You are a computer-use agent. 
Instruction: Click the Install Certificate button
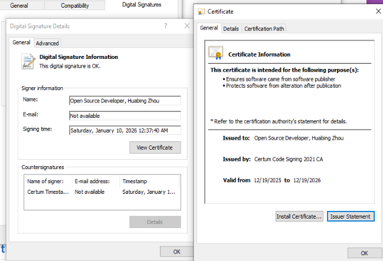pos(299,216)
